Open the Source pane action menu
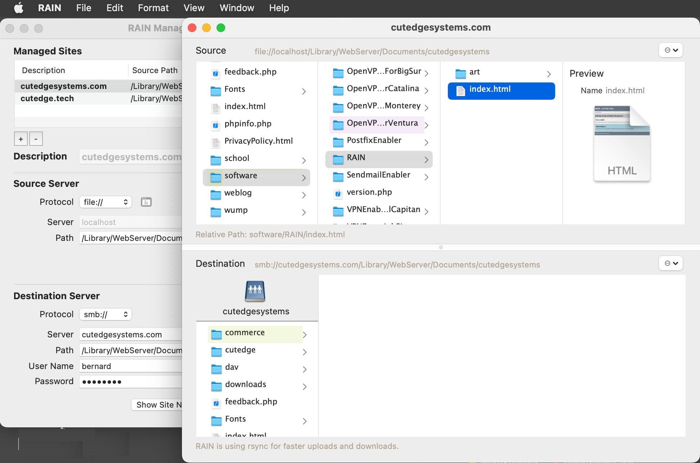 (x=671, y=50)
